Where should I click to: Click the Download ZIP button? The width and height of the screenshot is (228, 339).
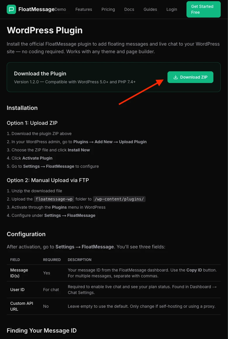click(x=190, y=77)
